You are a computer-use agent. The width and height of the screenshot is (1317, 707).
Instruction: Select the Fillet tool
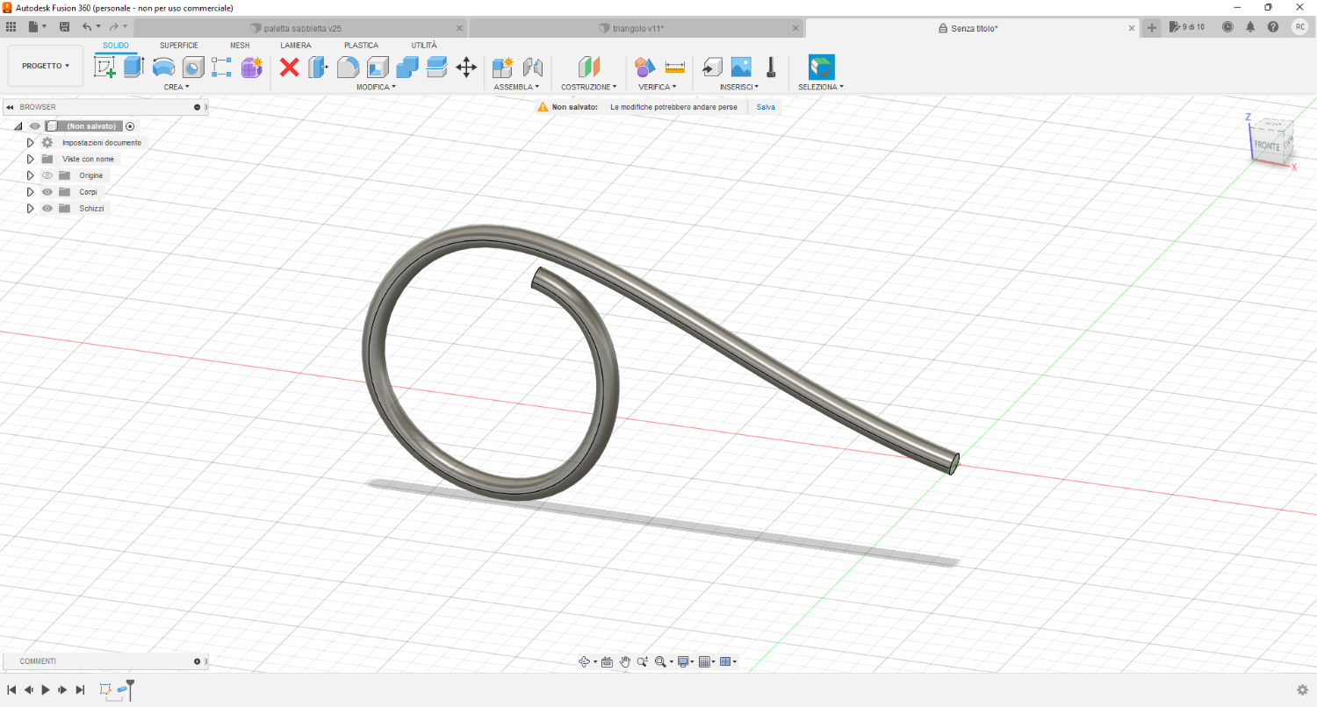pos(349,67)
